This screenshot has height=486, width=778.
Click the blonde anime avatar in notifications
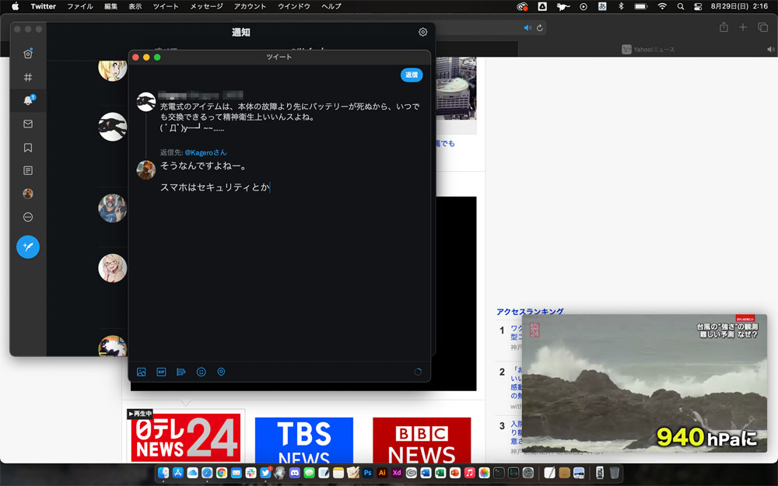(113, 69)
